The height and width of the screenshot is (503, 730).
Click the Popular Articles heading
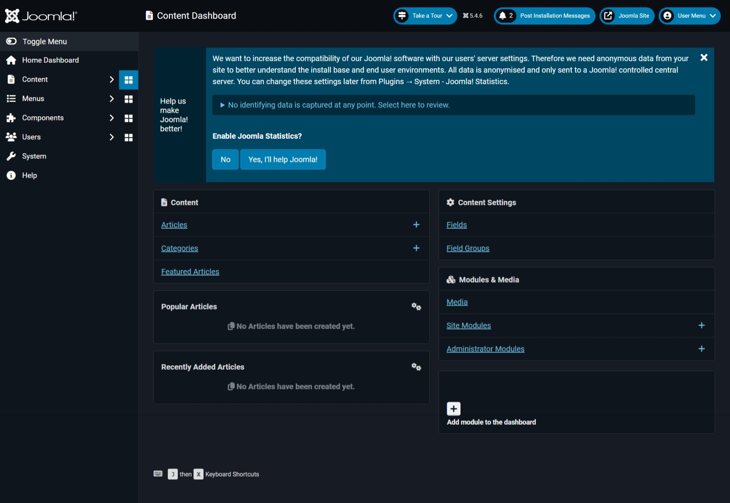189,307
